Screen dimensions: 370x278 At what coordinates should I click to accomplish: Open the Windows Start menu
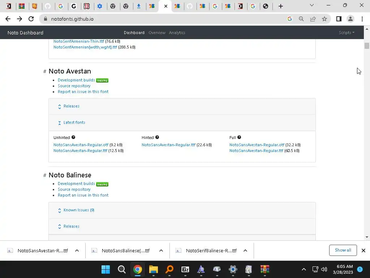(106, 269)
